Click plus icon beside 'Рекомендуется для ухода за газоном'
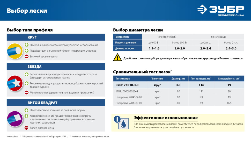Screen dimensions: 251x141 (x=27, y=83)
